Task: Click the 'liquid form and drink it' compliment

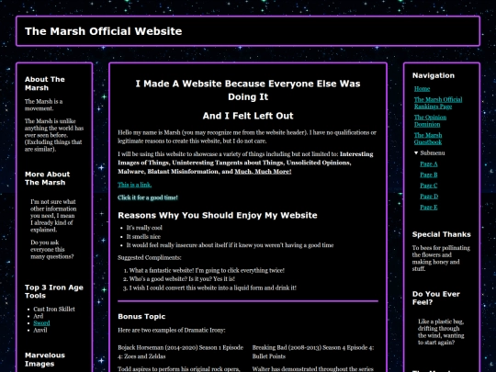Action: pos(212,287)
